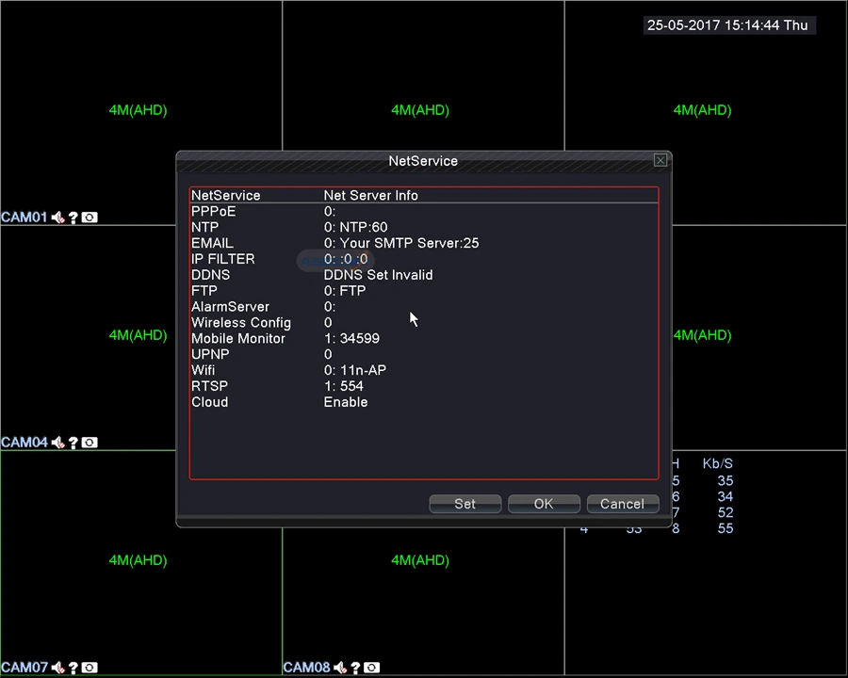
Task: Click the CAM08 muted audio icon
Action: point(340,668)
